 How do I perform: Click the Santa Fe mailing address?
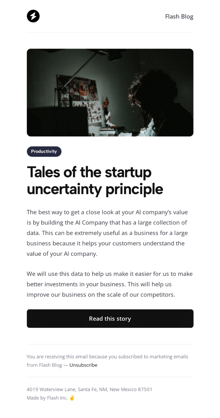coord(90,389)
